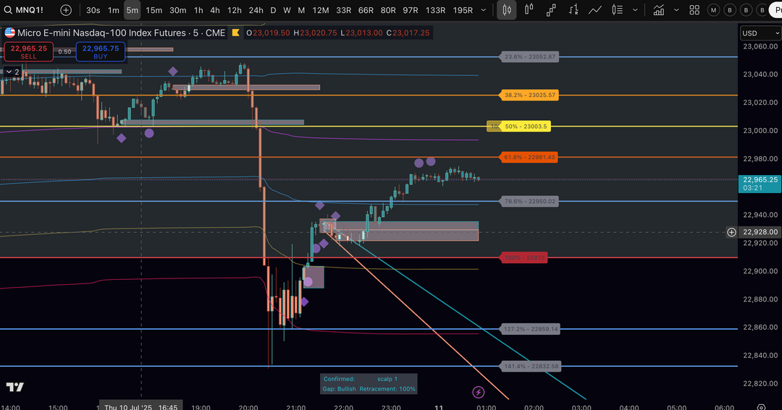Click the MNQ1! symbol search icon
This screenshot has width=782, height=410.
click(7, 10)
